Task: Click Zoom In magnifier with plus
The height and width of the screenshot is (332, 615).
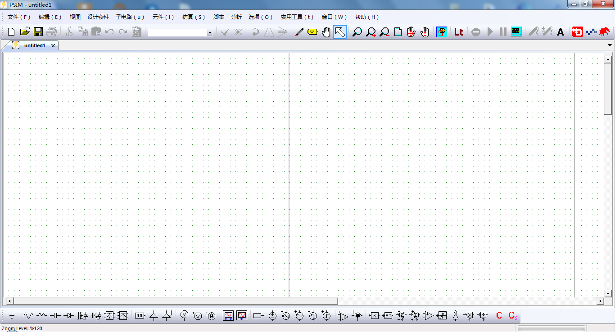Action: (371, 32)
